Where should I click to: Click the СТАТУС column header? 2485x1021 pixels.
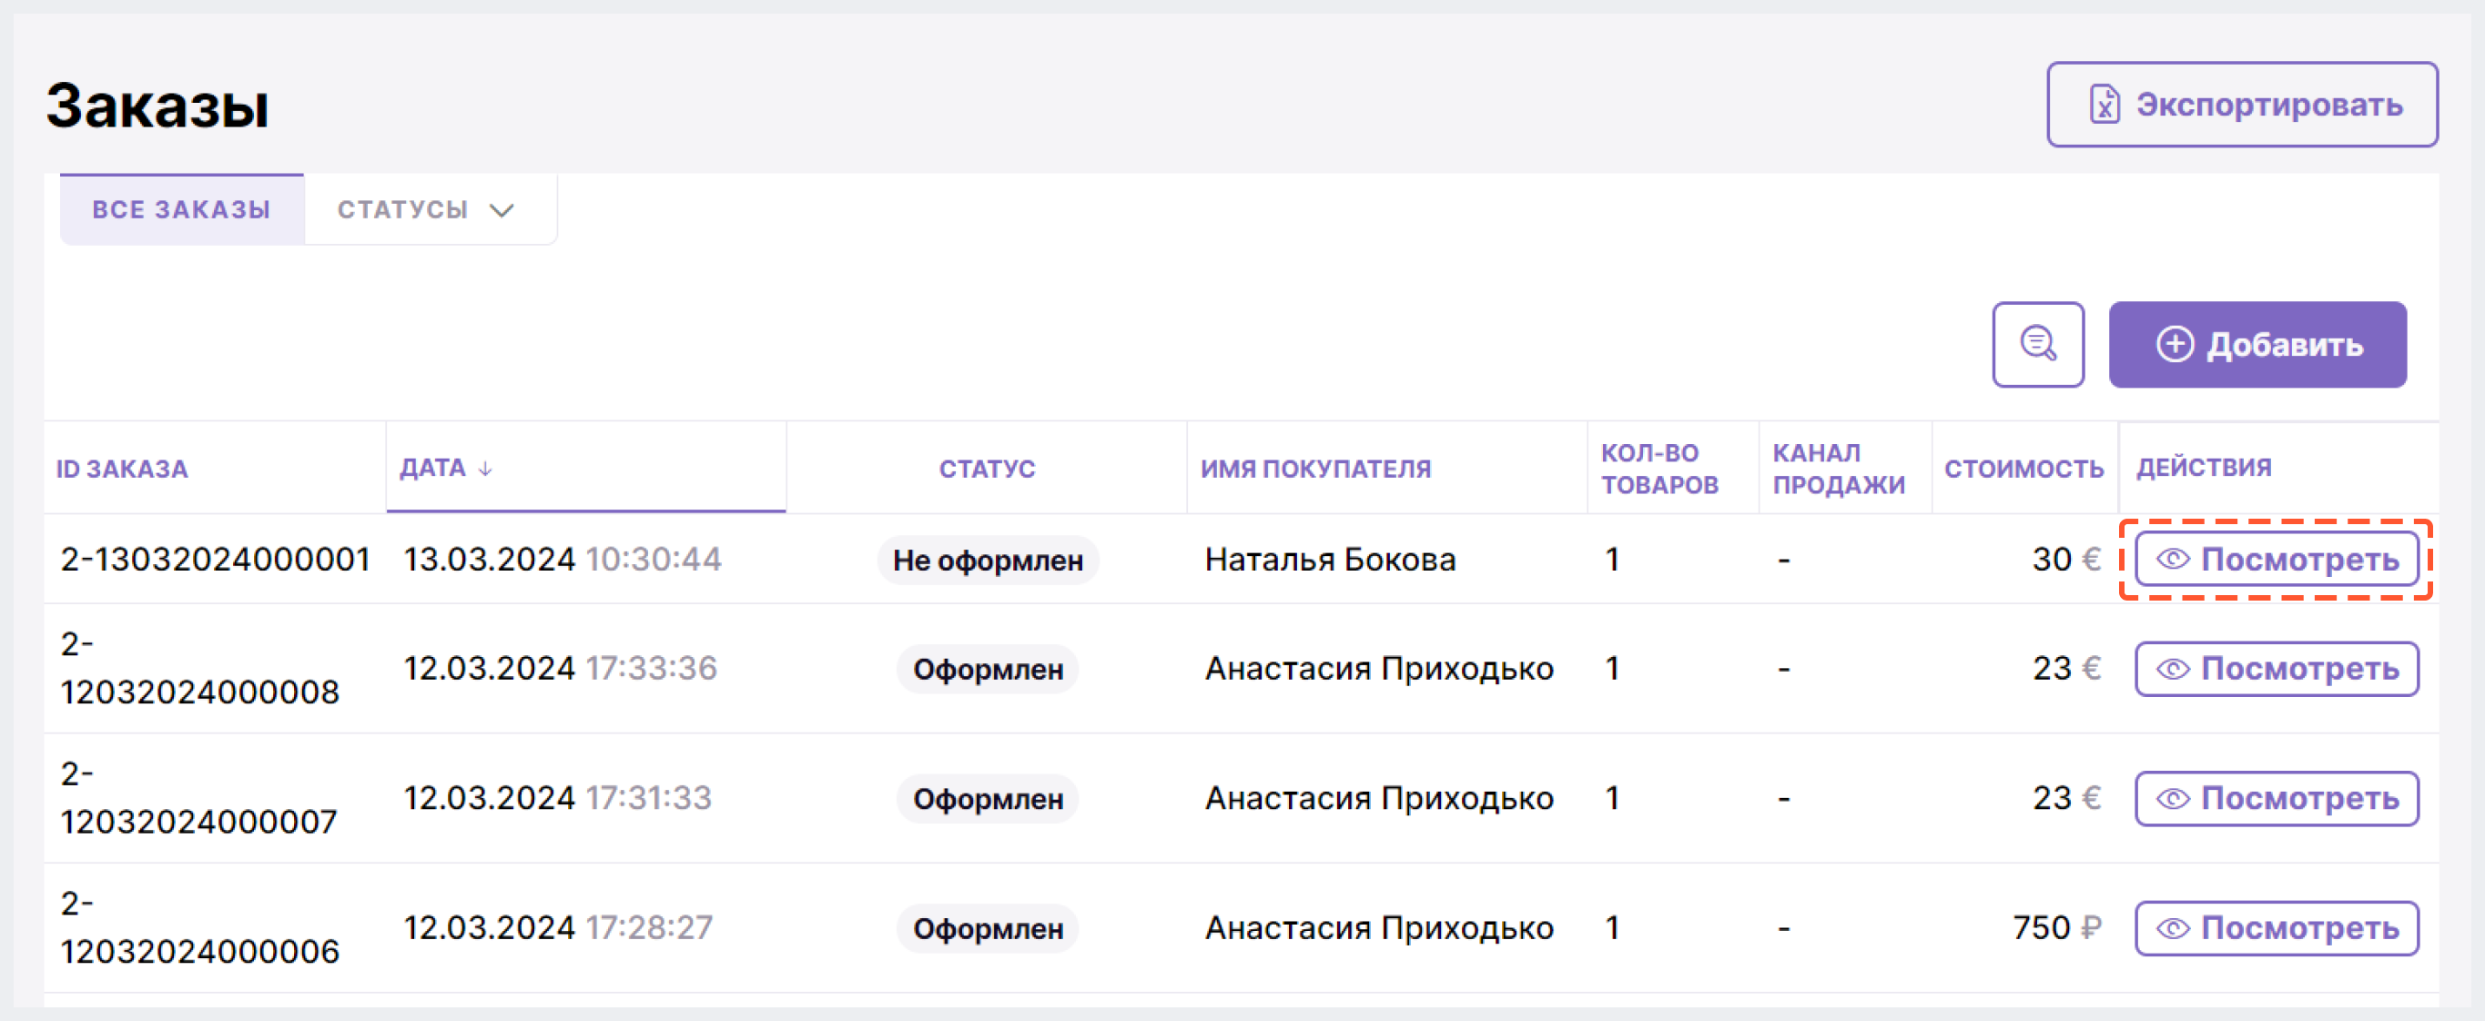[x=987, y=469]
